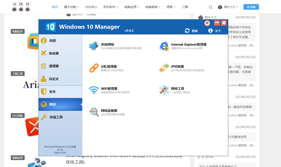Viewport: 281px width, 167px height.
Task: Close the Windows 10 Manager window
Action: click(x=224, y=23)
